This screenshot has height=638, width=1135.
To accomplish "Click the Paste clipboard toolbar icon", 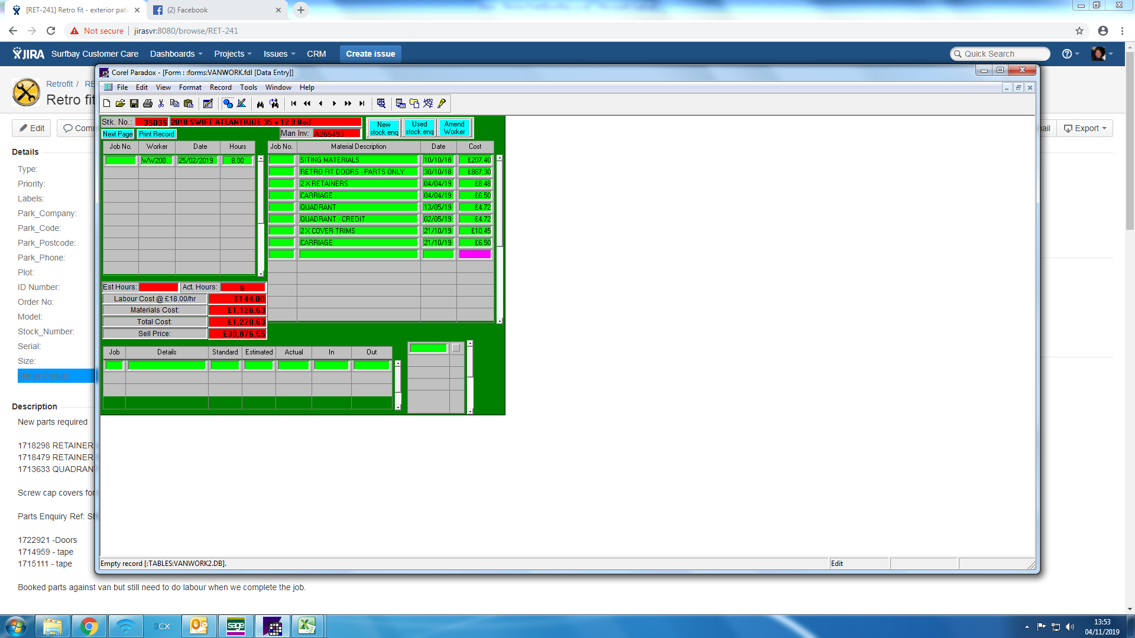I will tap(189, 103).
